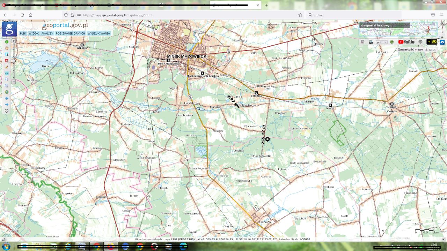447x251 pixels.
Task: Close the active browser tab
Action: tap(258, 5)
